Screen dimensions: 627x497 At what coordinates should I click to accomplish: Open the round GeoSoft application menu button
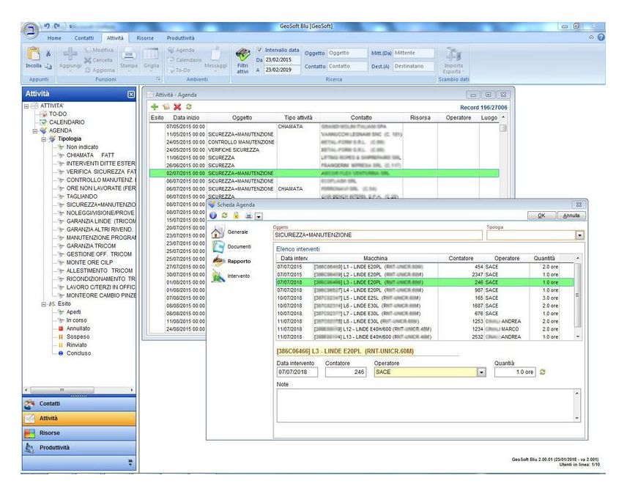click(x=31, y=30)
